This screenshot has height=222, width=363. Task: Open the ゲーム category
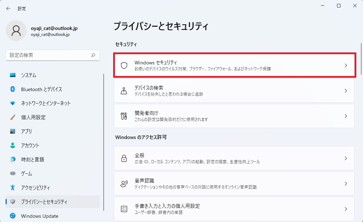53,173
